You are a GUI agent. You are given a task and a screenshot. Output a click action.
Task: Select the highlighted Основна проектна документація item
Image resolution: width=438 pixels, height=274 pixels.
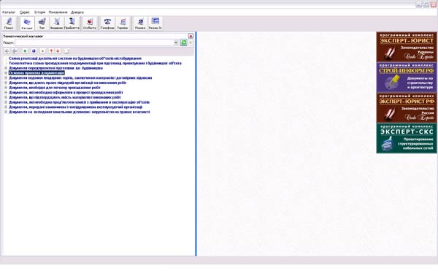tap(36, 73)
